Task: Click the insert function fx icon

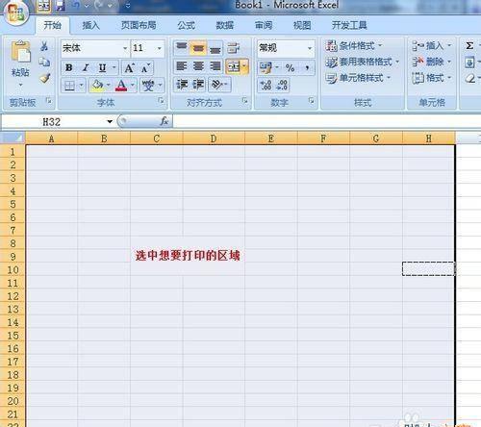Action: 165,121
